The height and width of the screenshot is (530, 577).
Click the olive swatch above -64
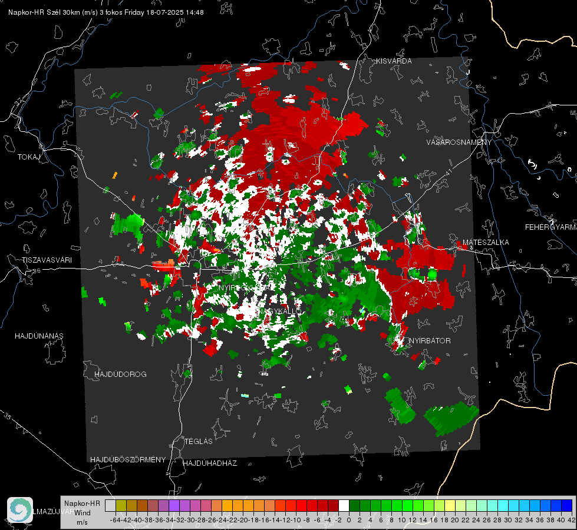click(121, 506)
